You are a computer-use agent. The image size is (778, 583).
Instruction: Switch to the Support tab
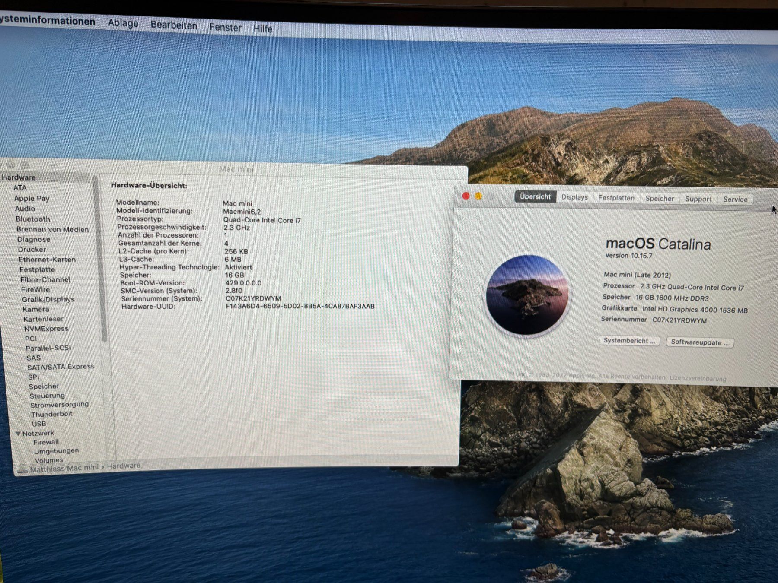coord(698,199)
